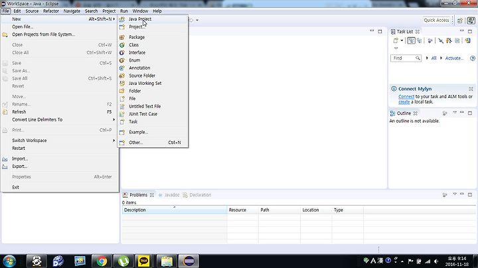This screenshot has height=268, width=478.
Task: Click the create local task link
Action: [404, 102]
